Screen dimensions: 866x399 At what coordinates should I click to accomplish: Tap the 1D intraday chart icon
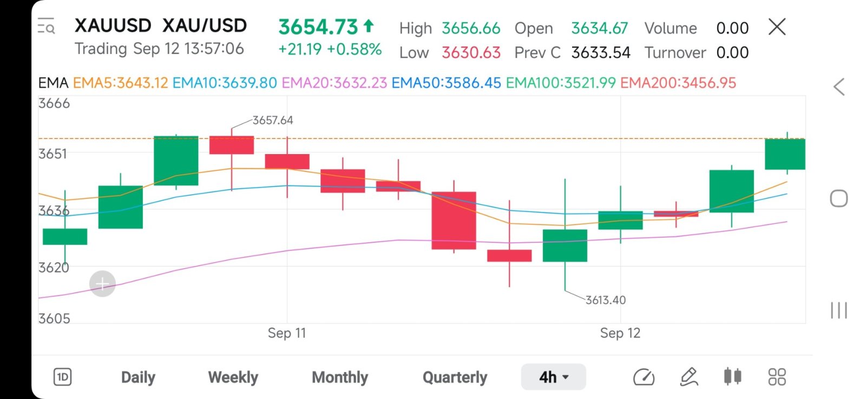63,377
